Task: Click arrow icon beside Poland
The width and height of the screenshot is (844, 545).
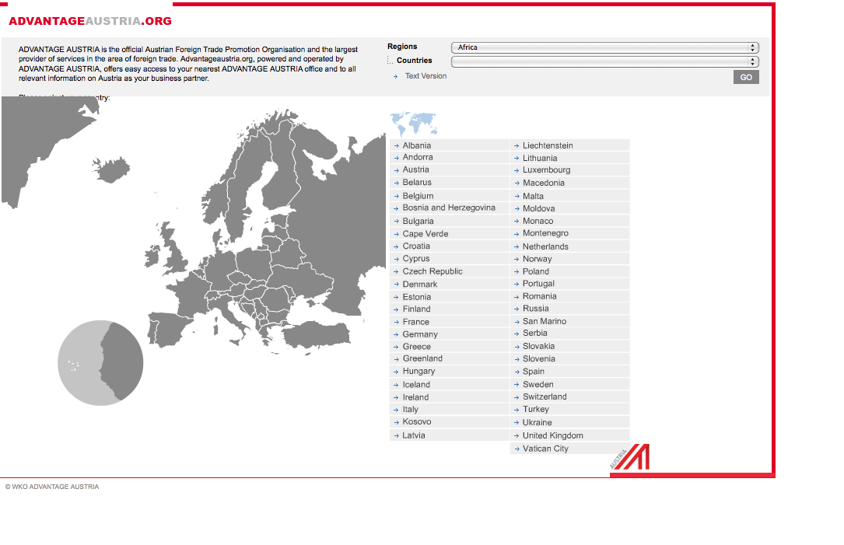Action: click(517, 271)
